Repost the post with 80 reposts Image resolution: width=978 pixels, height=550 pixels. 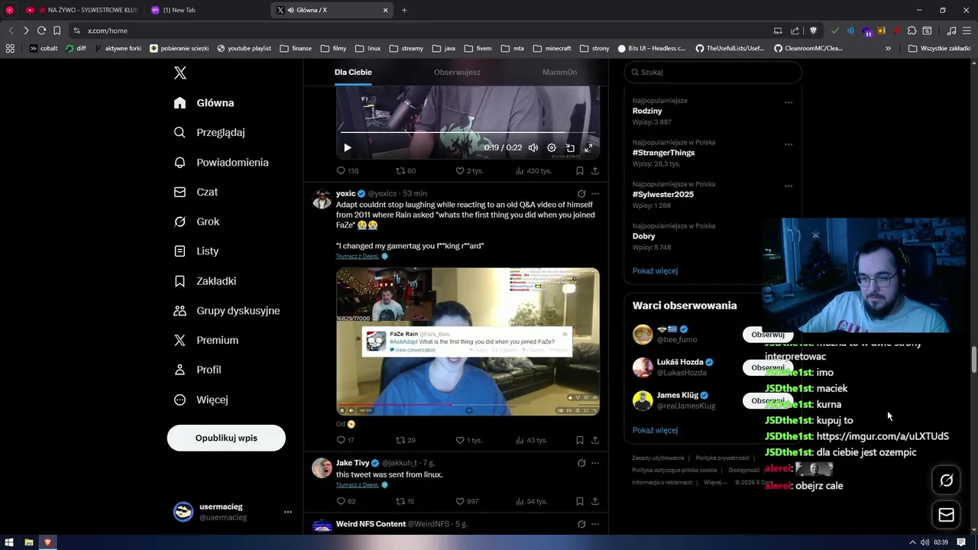(x=406, y=170)
